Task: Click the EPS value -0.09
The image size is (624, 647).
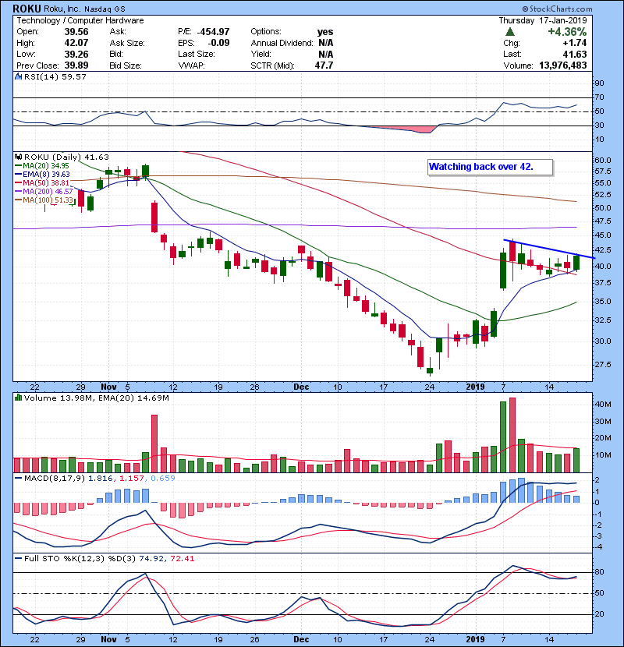Action: pyautogui.click(x=218, y=43)
